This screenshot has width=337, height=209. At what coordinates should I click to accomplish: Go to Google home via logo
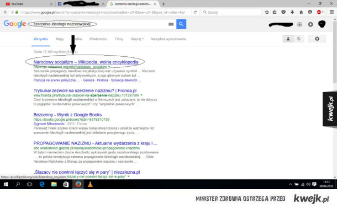[x=14, y=24]
